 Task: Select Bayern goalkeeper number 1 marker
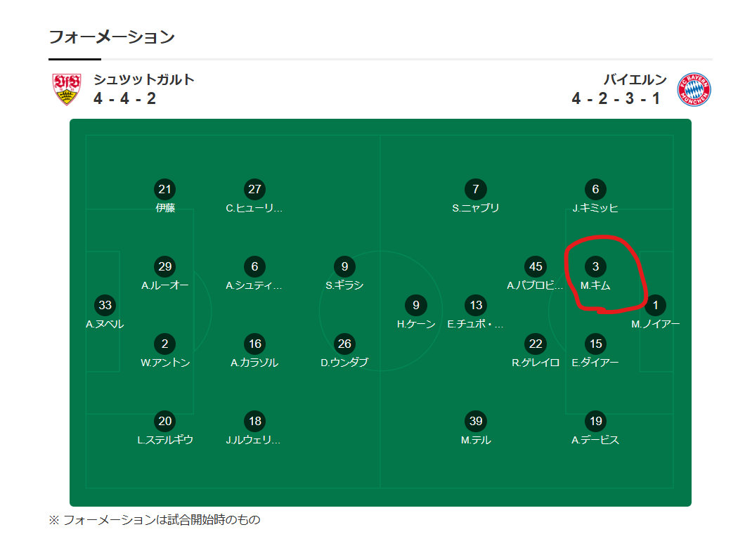click(x=656, y=305)
